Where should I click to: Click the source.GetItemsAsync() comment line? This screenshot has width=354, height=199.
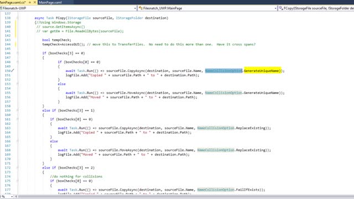coord(60,27)
